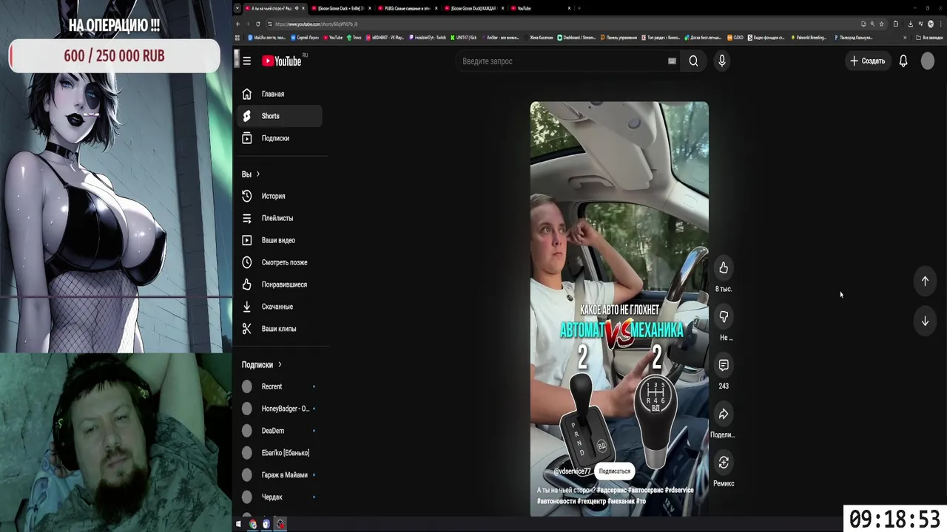Viewport: 947px width, 532px height.
Task: Open notifications bell
Action: click(x=903, y=61)
